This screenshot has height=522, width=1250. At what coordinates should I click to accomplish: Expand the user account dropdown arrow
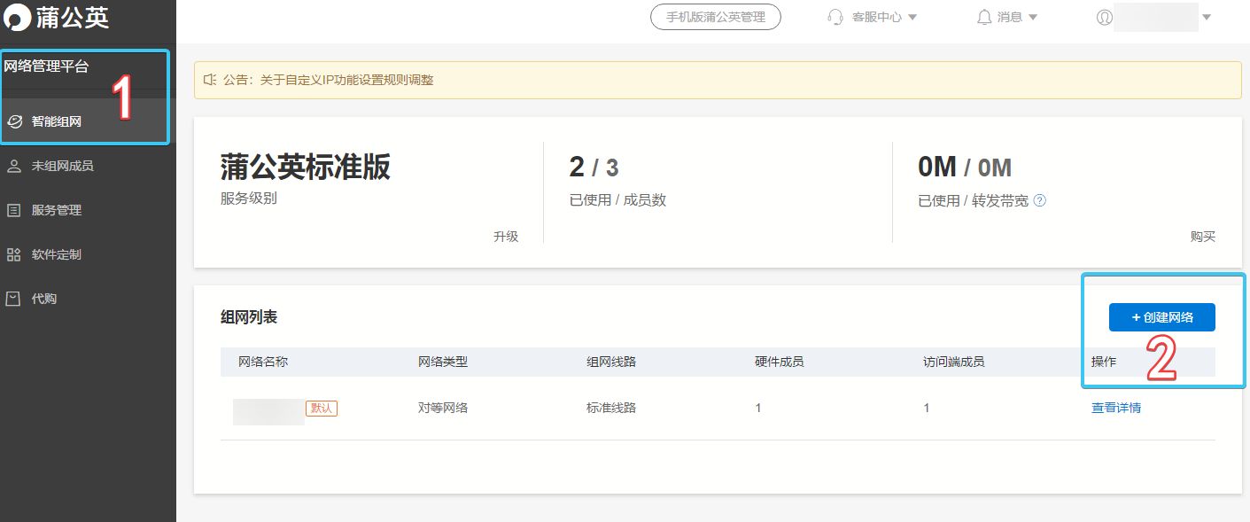tap(1207, 17)
